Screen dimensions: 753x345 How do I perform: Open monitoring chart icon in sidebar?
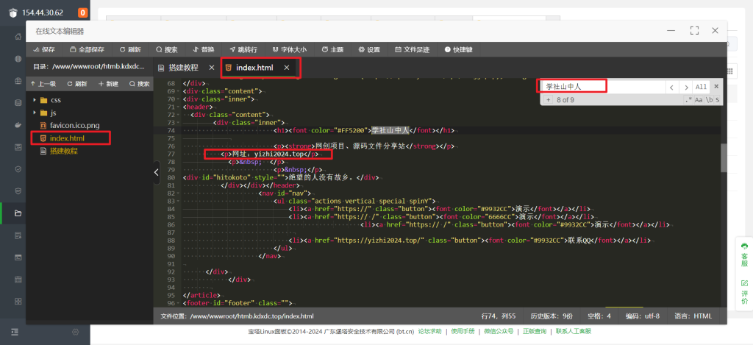18,147
